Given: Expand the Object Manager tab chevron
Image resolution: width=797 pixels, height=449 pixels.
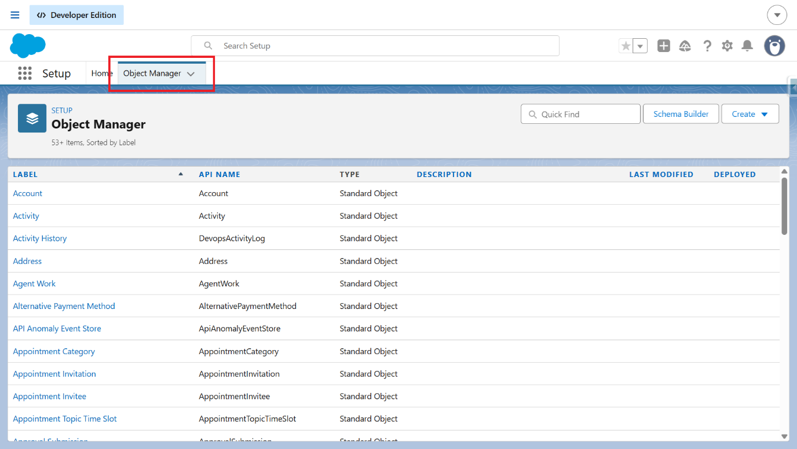Looking at the screenshot, I should (x=191, y=74).
